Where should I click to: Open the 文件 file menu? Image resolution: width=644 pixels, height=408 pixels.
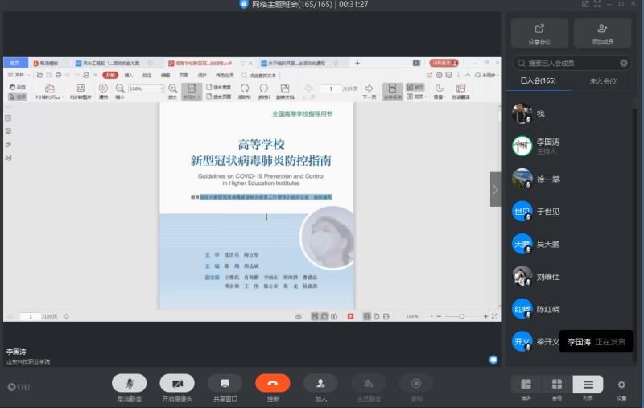[17, 75]
